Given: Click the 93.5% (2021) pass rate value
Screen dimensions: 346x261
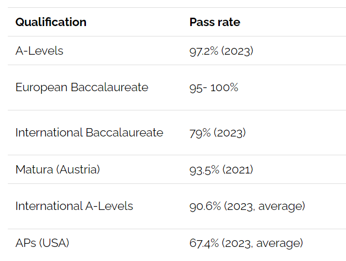Looking at the screenshot, I should (x=221, y=170).
